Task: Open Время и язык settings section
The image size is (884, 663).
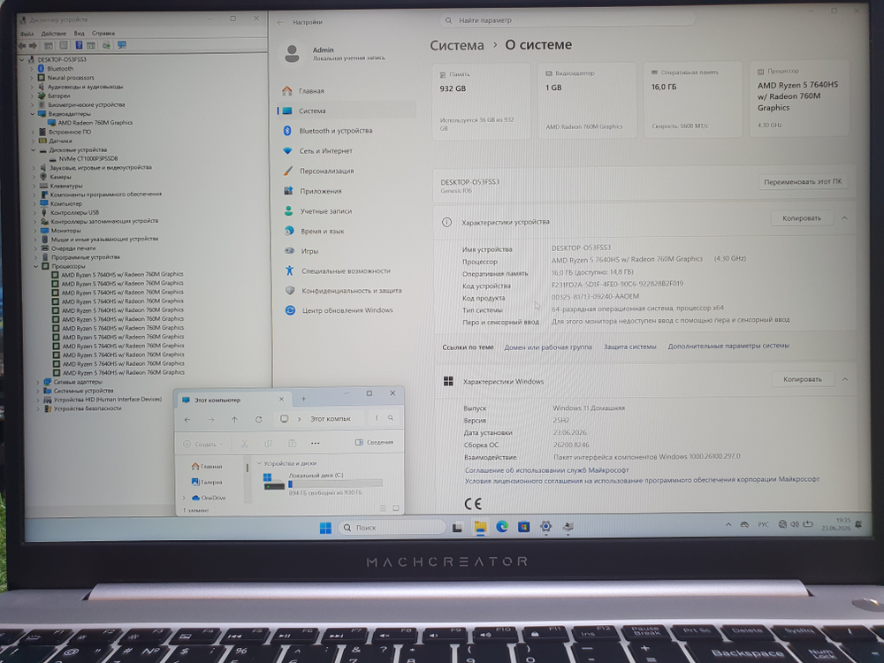Action: (x=322, y=231)
